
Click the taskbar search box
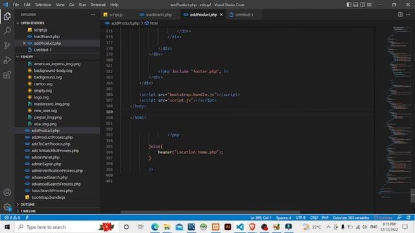pos(66,227)
